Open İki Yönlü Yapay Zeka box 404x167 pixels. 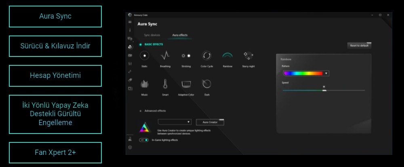click(x=55, y=114)
